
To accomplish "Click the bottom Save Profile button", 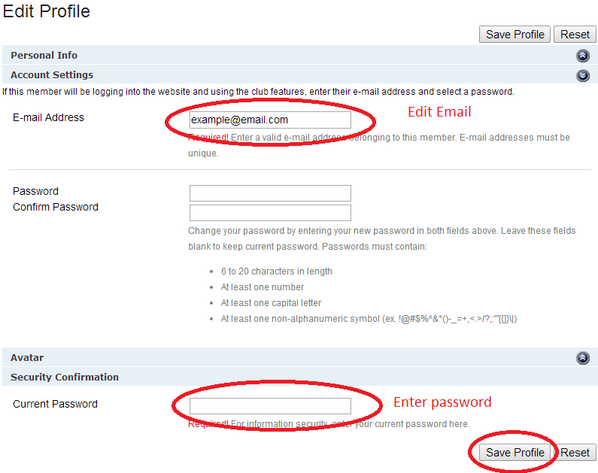I will [x=515, y=452].
